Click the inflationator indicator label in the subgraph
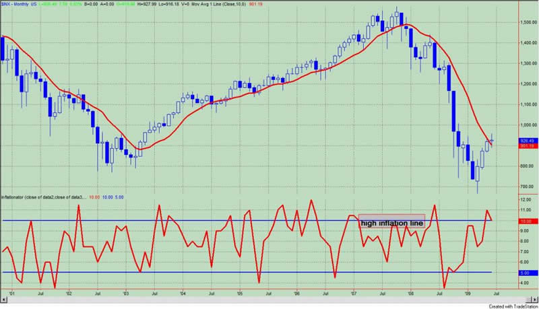This screenshot has height=309, width=539. (x=44, y=197)
